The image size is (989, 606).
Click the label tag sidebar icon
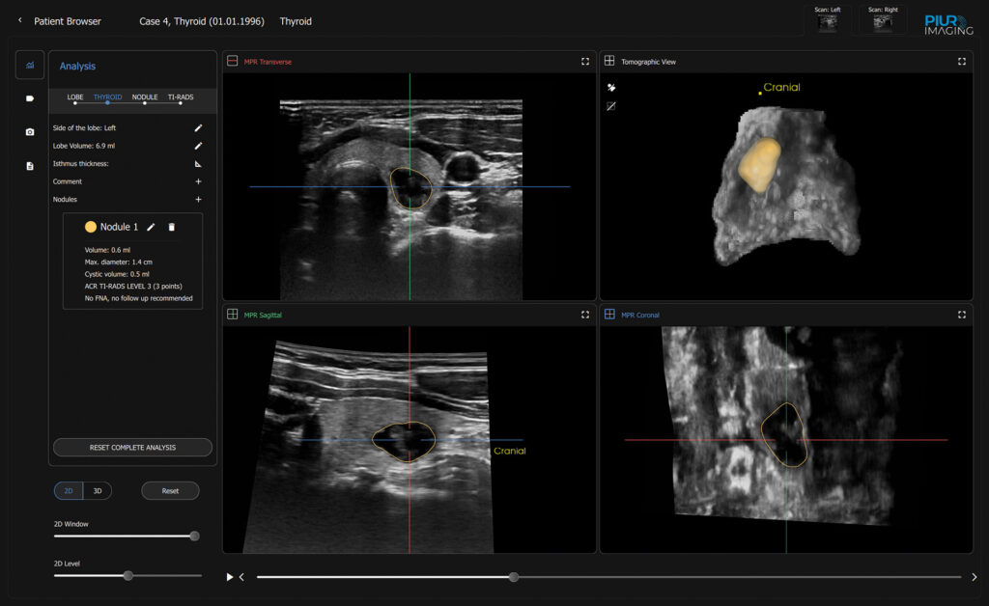click(30, 98)
